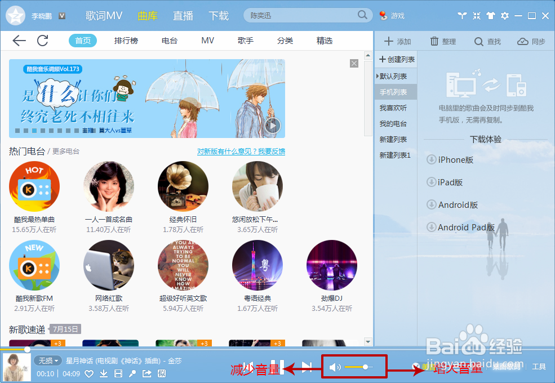
Task: Open the 酷我音乐调频 Vol.173 banner
Action: pyautogui.click(x=147, y=99)
